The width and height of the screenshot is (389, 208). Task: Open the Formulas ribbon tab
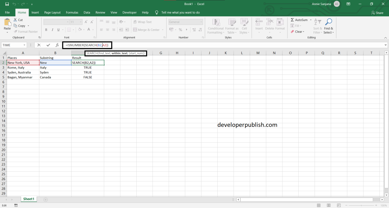click(72, 12)
